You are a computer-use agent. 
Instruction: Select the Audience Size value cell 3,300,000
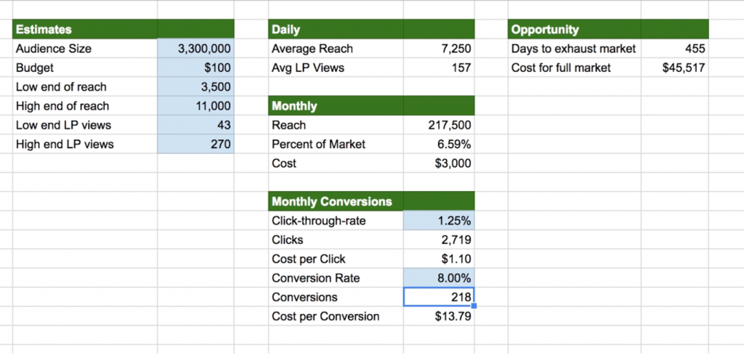[195, 49]
